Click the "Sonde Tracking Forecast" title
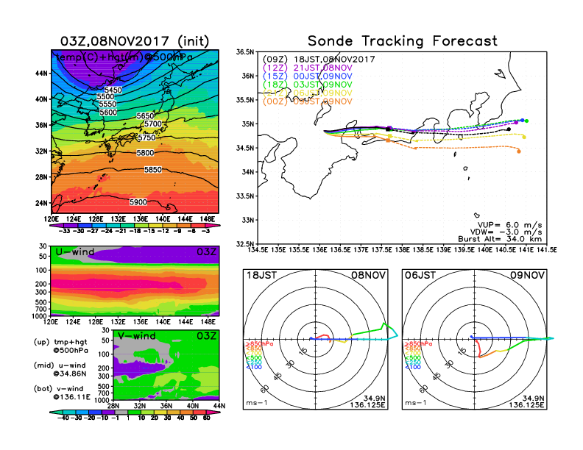The image size is (583, 450). [x=402, y=41]
